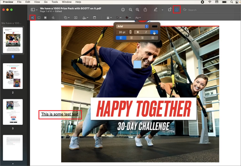Click the Highlight pen icon
Viewport: 241px width, 166px height.
click(156, 10)
